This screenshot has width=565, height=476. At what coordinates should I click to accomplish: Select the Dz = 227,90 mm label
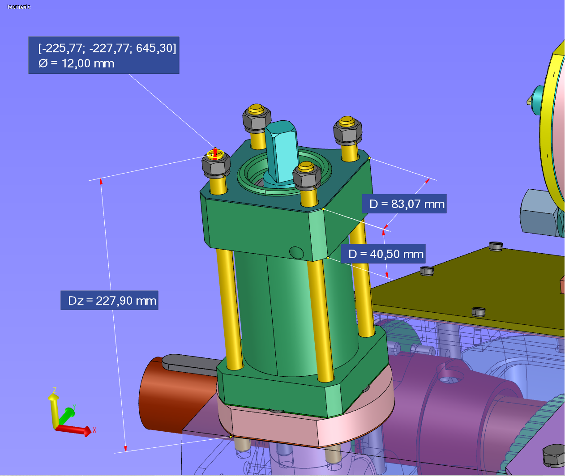pyautogui.click(x=109, y=300)
